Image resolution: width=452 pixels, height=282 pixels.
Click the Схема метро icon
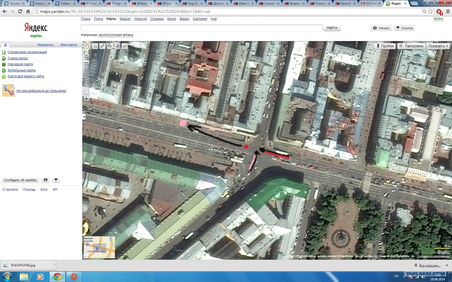pos(4,58)
